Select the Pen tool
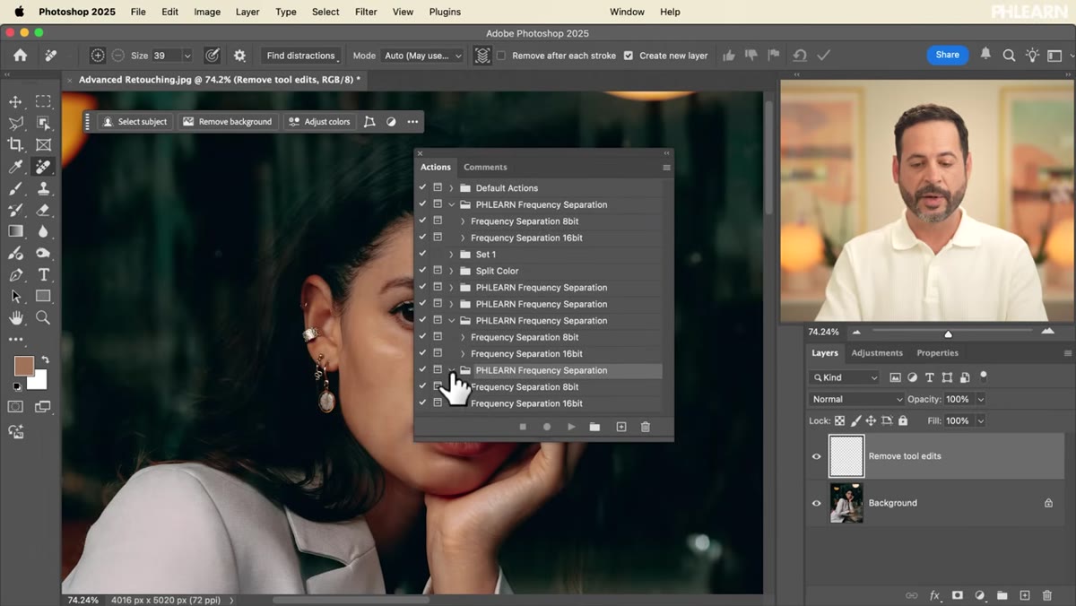Viewport: 1076px width, 606px height. click(16, 274)
